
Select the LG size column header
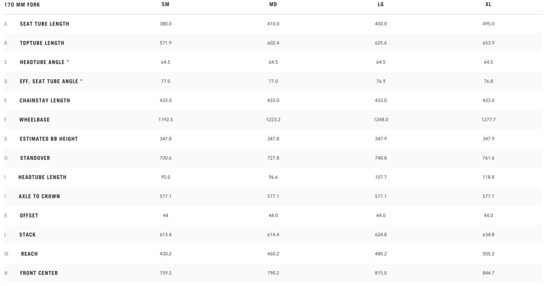coord(381,5)
